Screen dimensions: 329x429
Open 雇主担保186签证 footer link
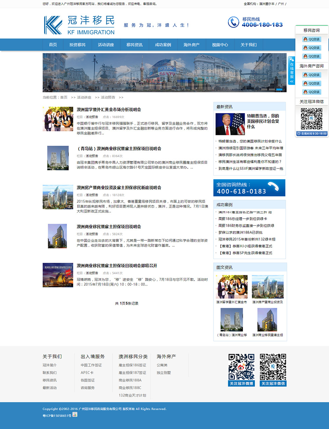[132, 365]
